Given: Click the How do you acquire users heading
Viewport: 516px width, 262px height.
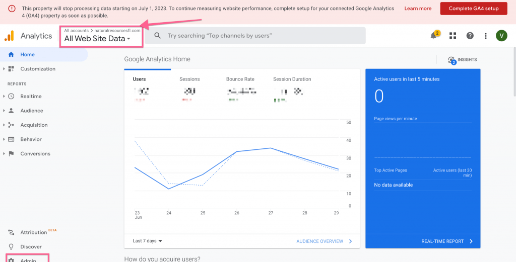Looking at the screenshot, I should click(162, 258).
